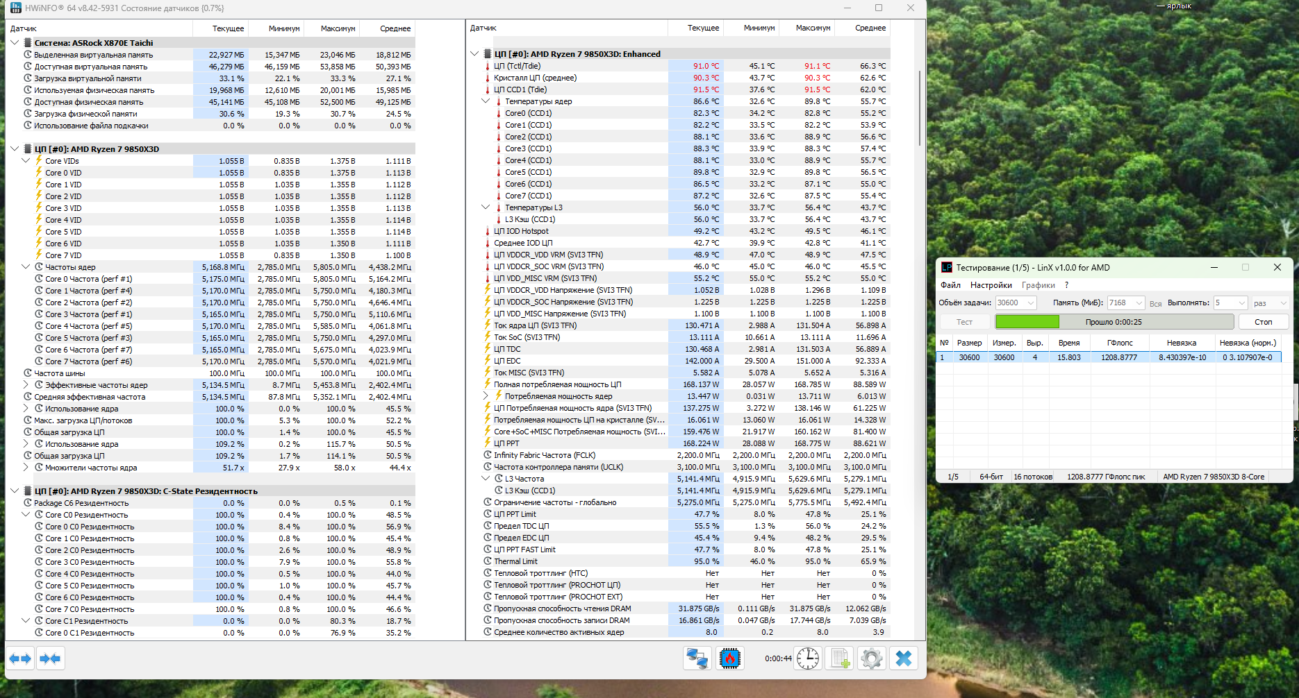This screenshot has height=698, width=1299.
Task: Collapse the Core C0 Резидентность node
Action: click(26, 514)
